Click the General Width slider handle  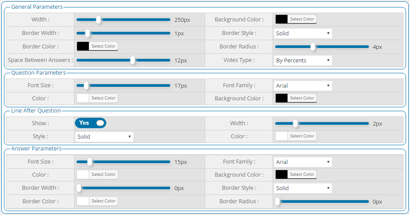(x=98, y=19)
